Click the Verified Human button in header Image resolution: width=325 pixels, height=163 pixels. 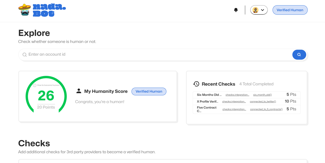[290, 10]
